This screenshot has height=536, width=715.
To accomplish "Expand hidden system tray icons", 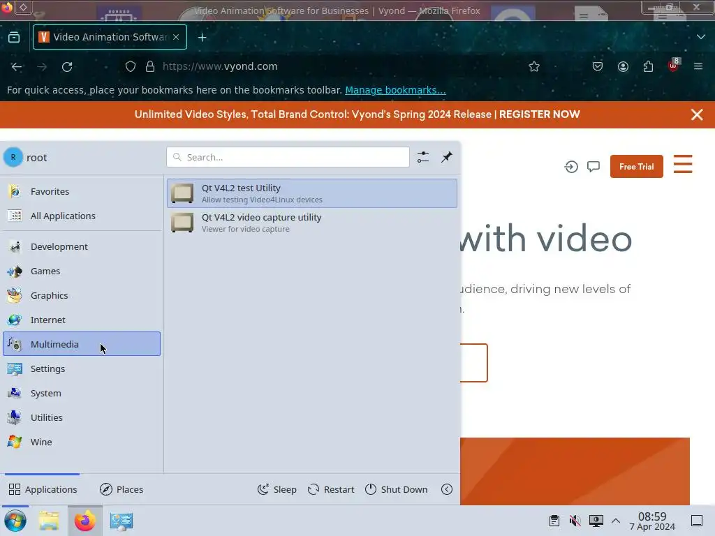I will [616, 521].
